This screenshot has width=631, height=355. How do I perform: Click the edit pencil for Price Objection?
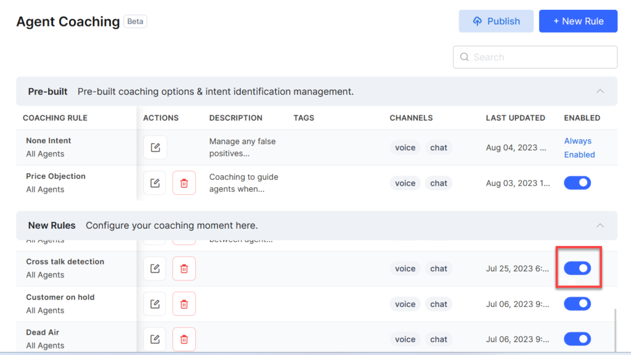pos(155,183)
